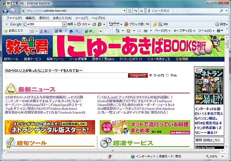Click the 検索 button on Google toolbar
Viewport: 231px width, 161px height.
(70, 24)
